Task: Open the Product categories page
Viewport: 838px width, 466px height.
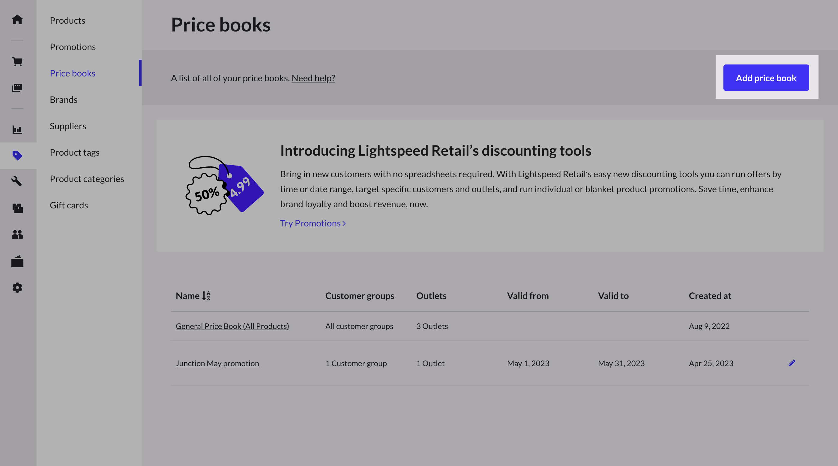Action: click(87, 178)
